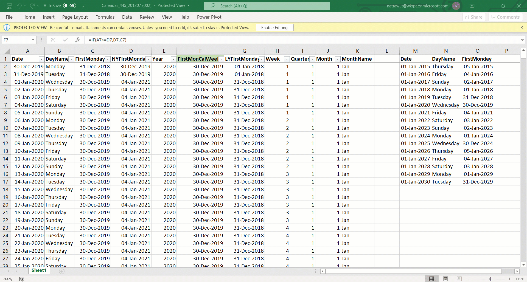Click the Enable Editing button
The height and width of the screenshot is (282, 527).
(x=274, y=27)
